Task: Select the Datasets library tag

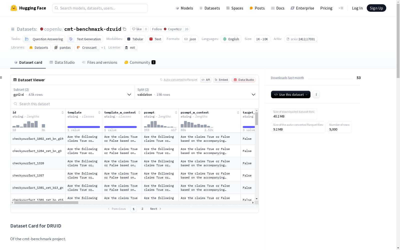Action: coord(39,47)
